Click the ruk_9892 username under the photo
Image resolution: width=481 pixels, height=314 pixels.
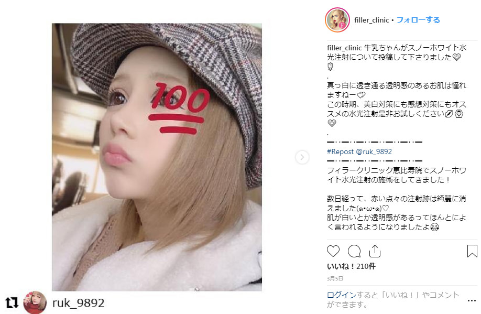point(79,303)
